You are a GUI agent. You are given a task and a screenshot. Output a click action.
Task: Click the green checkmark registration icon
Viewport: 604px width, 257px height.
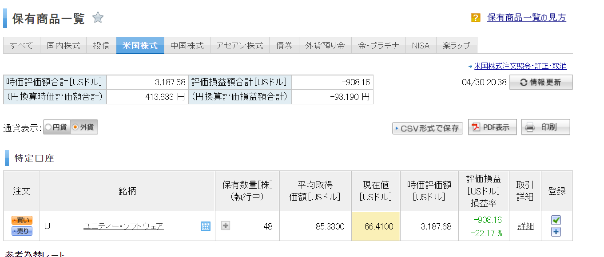click(556, 220)
